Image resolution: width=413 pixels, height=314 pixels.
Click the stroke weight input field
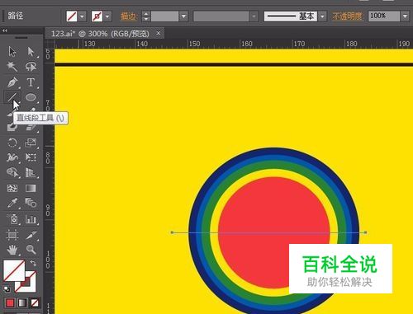click(x=164, y=16)
